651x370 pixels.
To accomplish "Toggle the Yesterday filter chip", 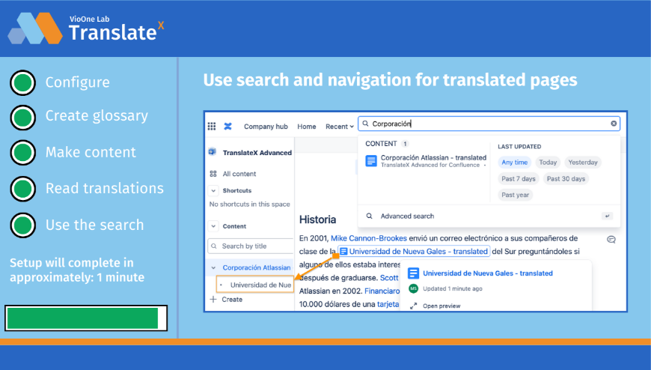I will (582, 162).
